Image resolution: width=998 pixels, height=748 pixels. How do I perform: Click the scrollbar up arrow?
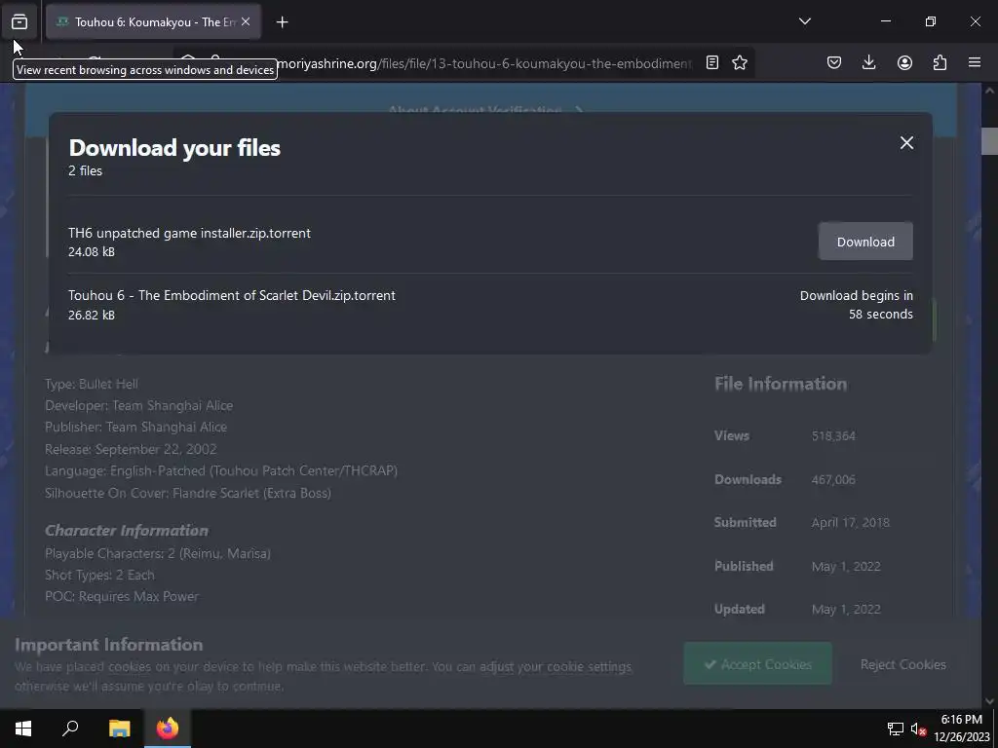pyautogui.click(x=989, y=91)
